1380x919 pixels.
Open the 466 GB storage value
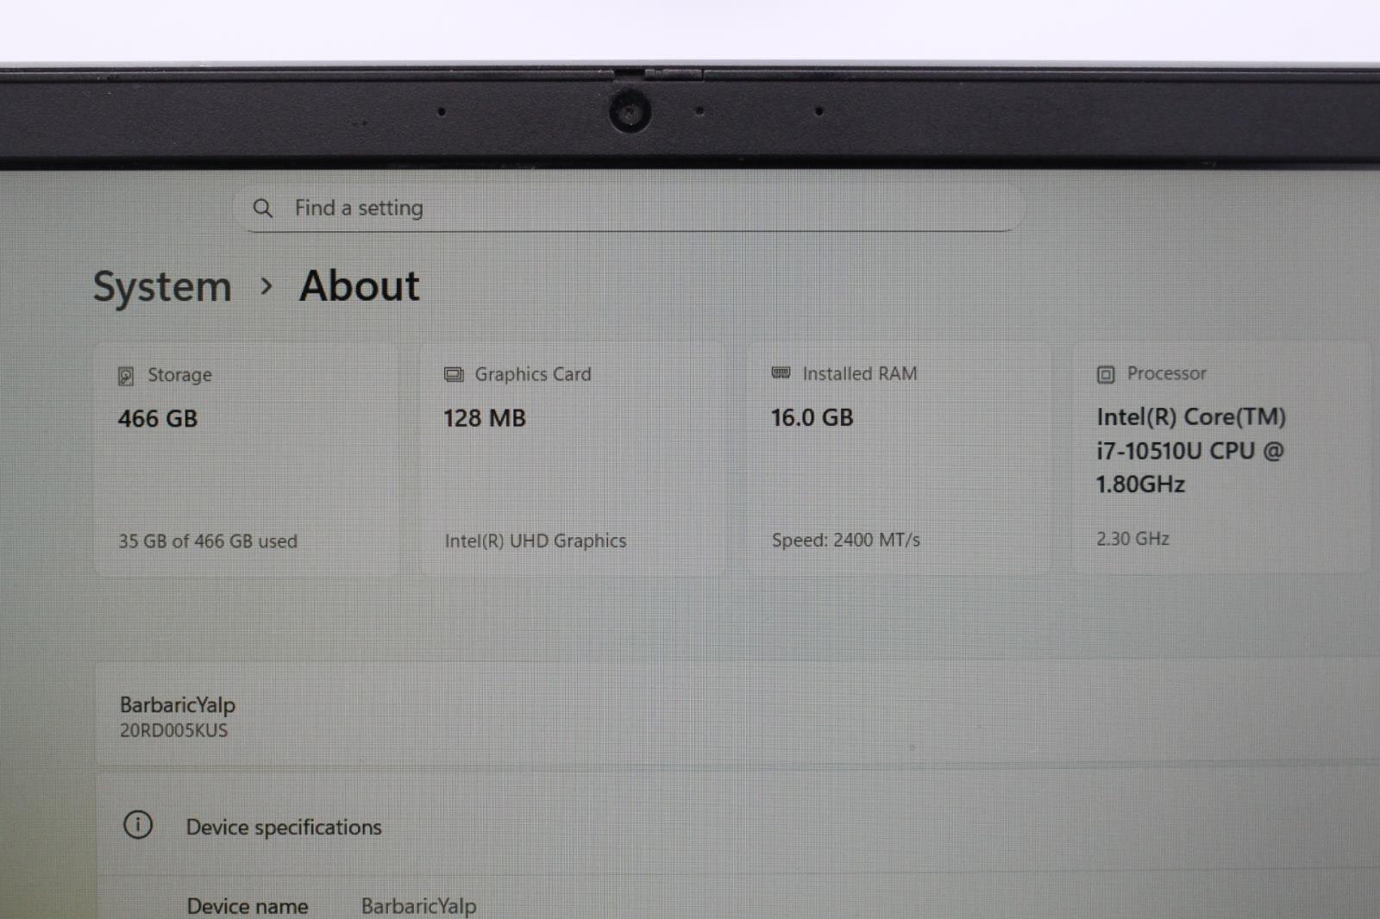(158, 419)
